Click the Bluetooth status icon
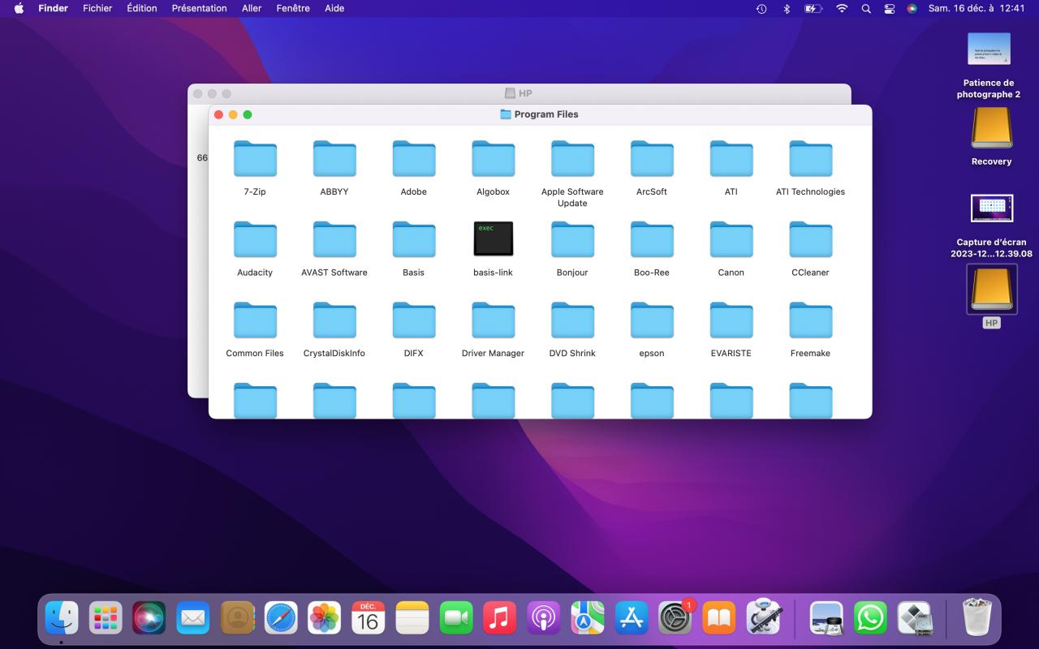The width and height of the screenshot is (1039, 649). (786, 8)
